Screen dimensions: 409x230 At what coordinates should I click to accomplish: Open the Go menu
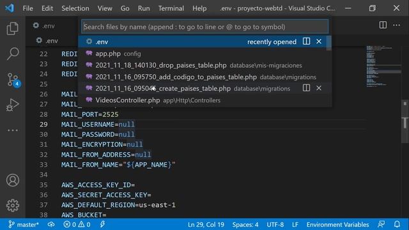point(125,8)
